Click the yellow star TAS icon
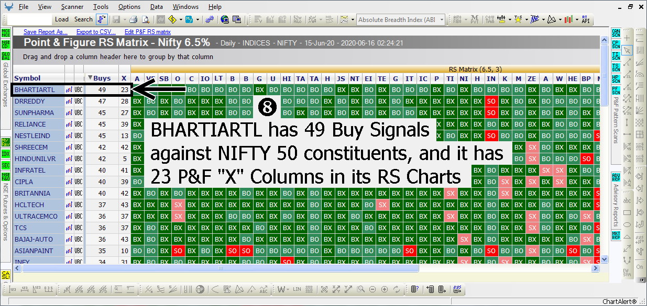The width and height of the screenshot is (647, 306). click(x=518, y=19)
